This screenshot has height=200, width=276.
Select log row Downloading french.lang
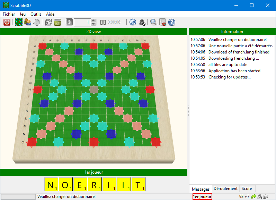pos(232,58)
